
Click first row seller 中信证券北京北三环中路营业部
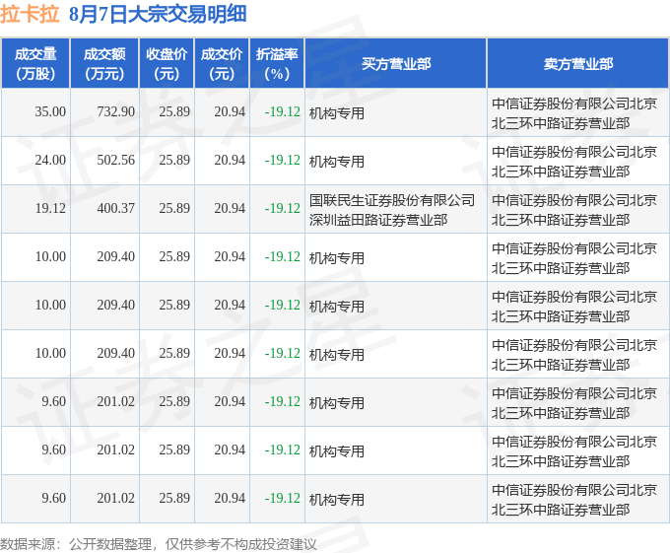coord(574,112)
